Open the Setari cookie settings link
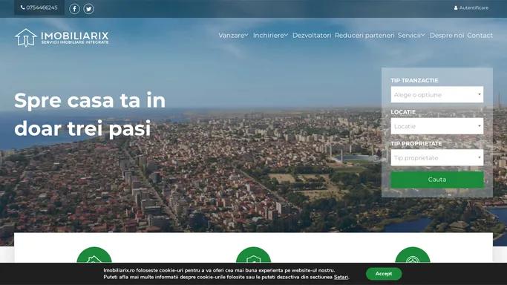The height and width of the screenshot is (285, 507). [x=341, y=278]
